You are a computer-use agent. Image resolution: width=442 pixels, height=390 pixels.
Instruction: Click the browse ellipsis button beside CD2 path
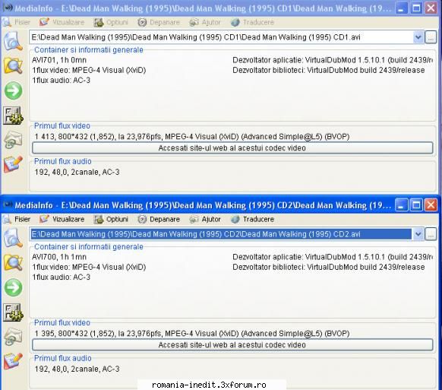tap(431, 234)
